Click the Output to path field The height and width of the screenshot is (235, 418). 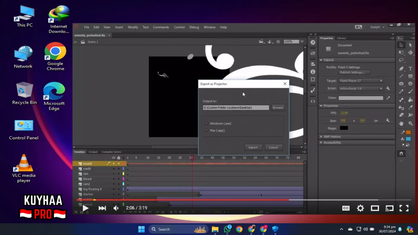tap(236, 107)
